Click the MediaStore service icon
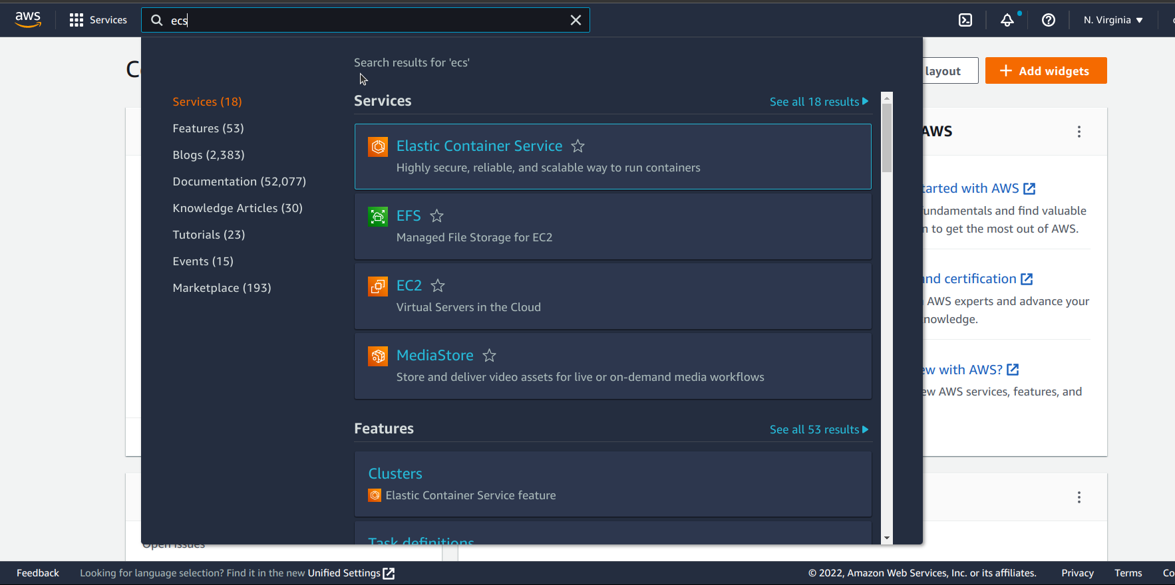The image size is (1175, 585). tap(378, 356)
